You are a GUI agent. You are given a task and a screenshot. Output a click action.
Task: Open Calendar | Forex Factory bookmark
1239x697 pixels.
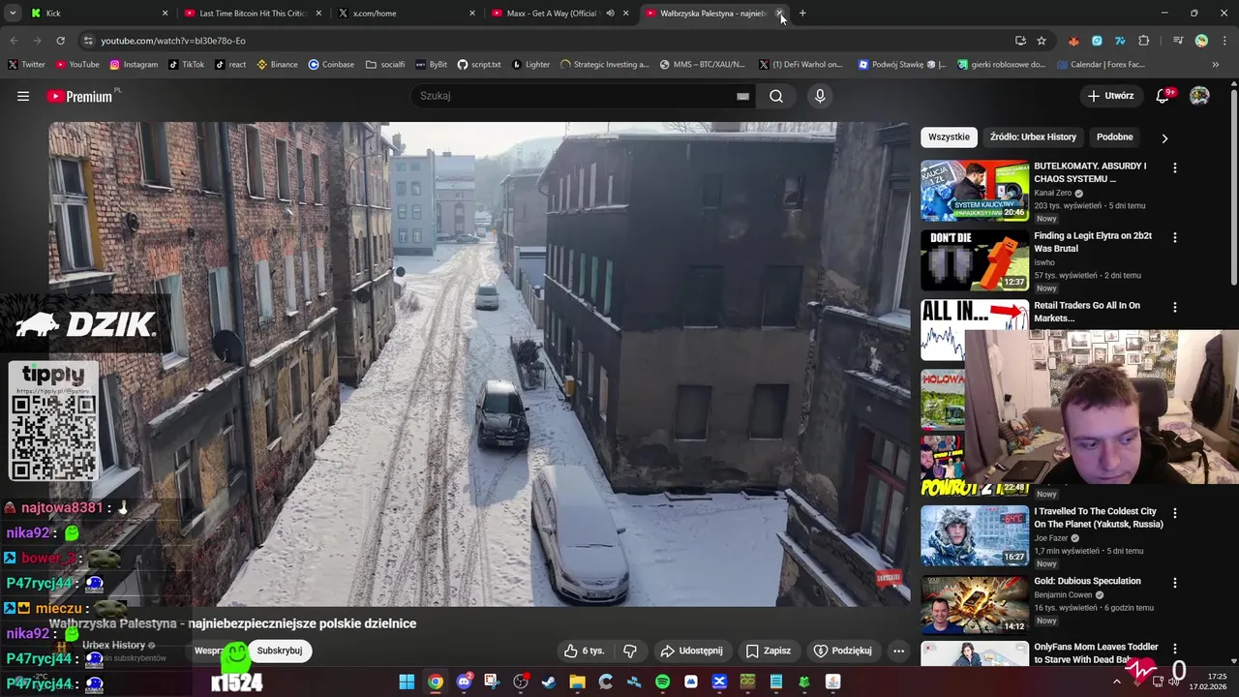tap(1101, 65)
